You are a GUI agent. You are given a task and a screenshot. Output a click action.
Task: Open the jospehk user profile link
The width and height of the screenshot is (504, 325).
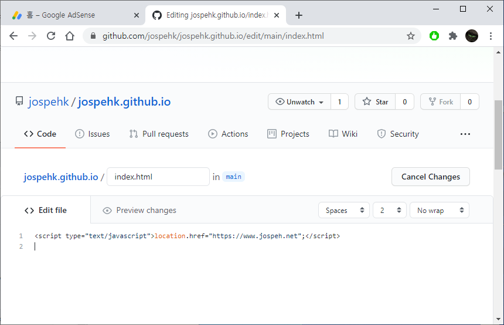pyautogui.click(x=49, y=101)
